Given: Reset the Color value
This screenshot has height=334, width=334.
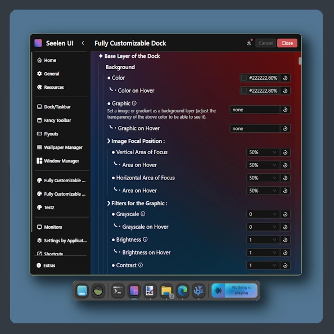Looking at the screenshot, I should point(285,78).
